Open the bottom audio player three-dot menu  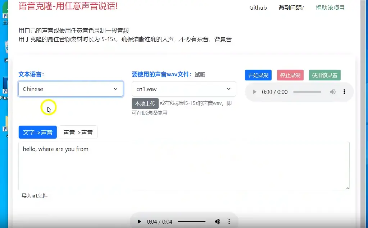pyautogui.click(x=229, y=222)
